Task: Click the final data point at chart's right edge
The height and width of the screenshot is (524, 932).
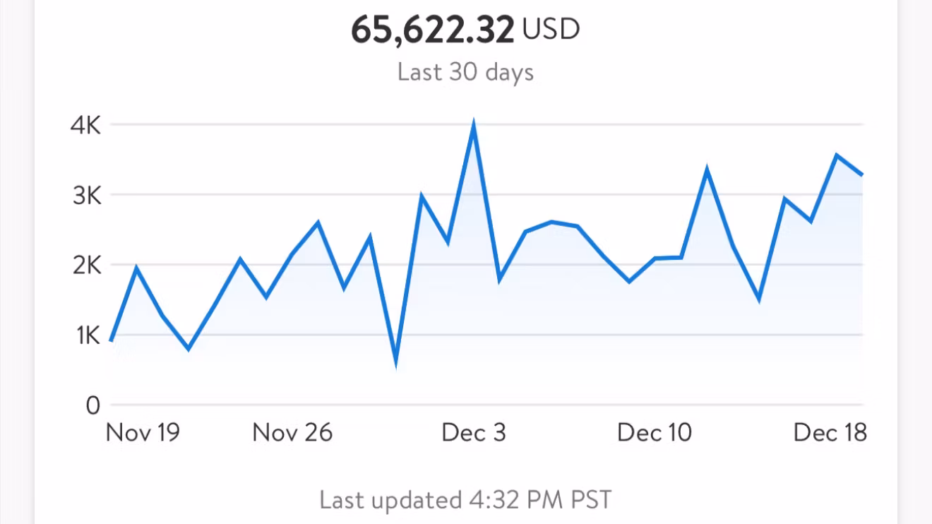Action: [x=862, y=174]
